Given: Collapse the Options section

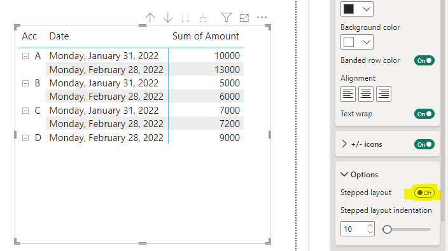Looking at the screenshot, I should click(344, 174).
